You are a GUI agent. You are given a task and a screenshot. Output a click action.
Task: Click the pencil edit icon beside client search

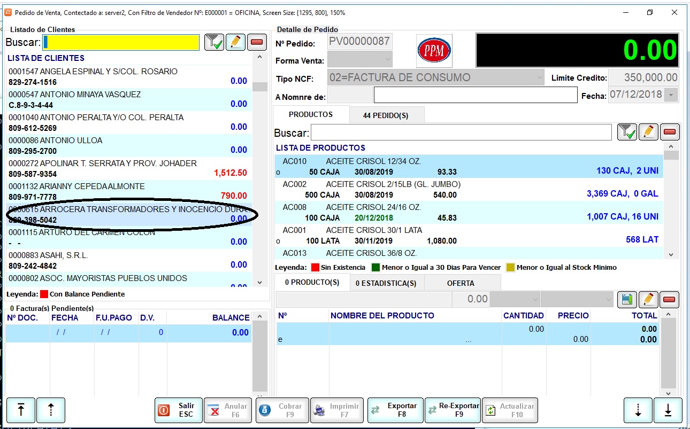(x=236, y=42)
